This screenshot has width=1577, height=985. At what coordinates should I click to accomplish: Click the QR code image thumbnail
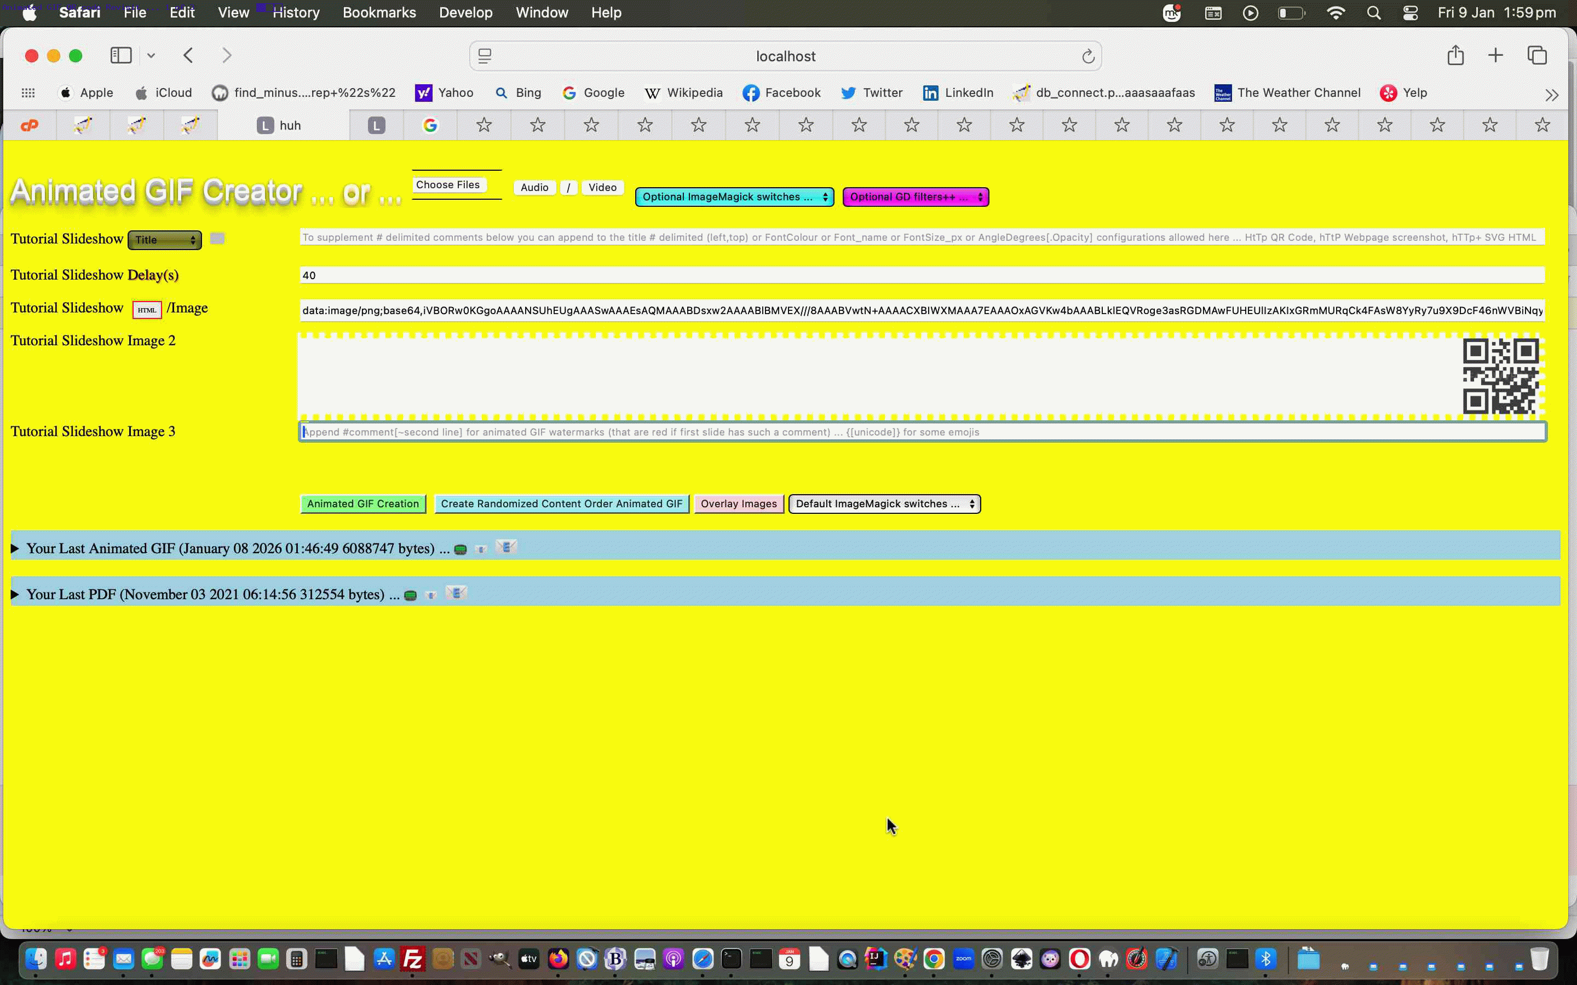click(1500, 376)
